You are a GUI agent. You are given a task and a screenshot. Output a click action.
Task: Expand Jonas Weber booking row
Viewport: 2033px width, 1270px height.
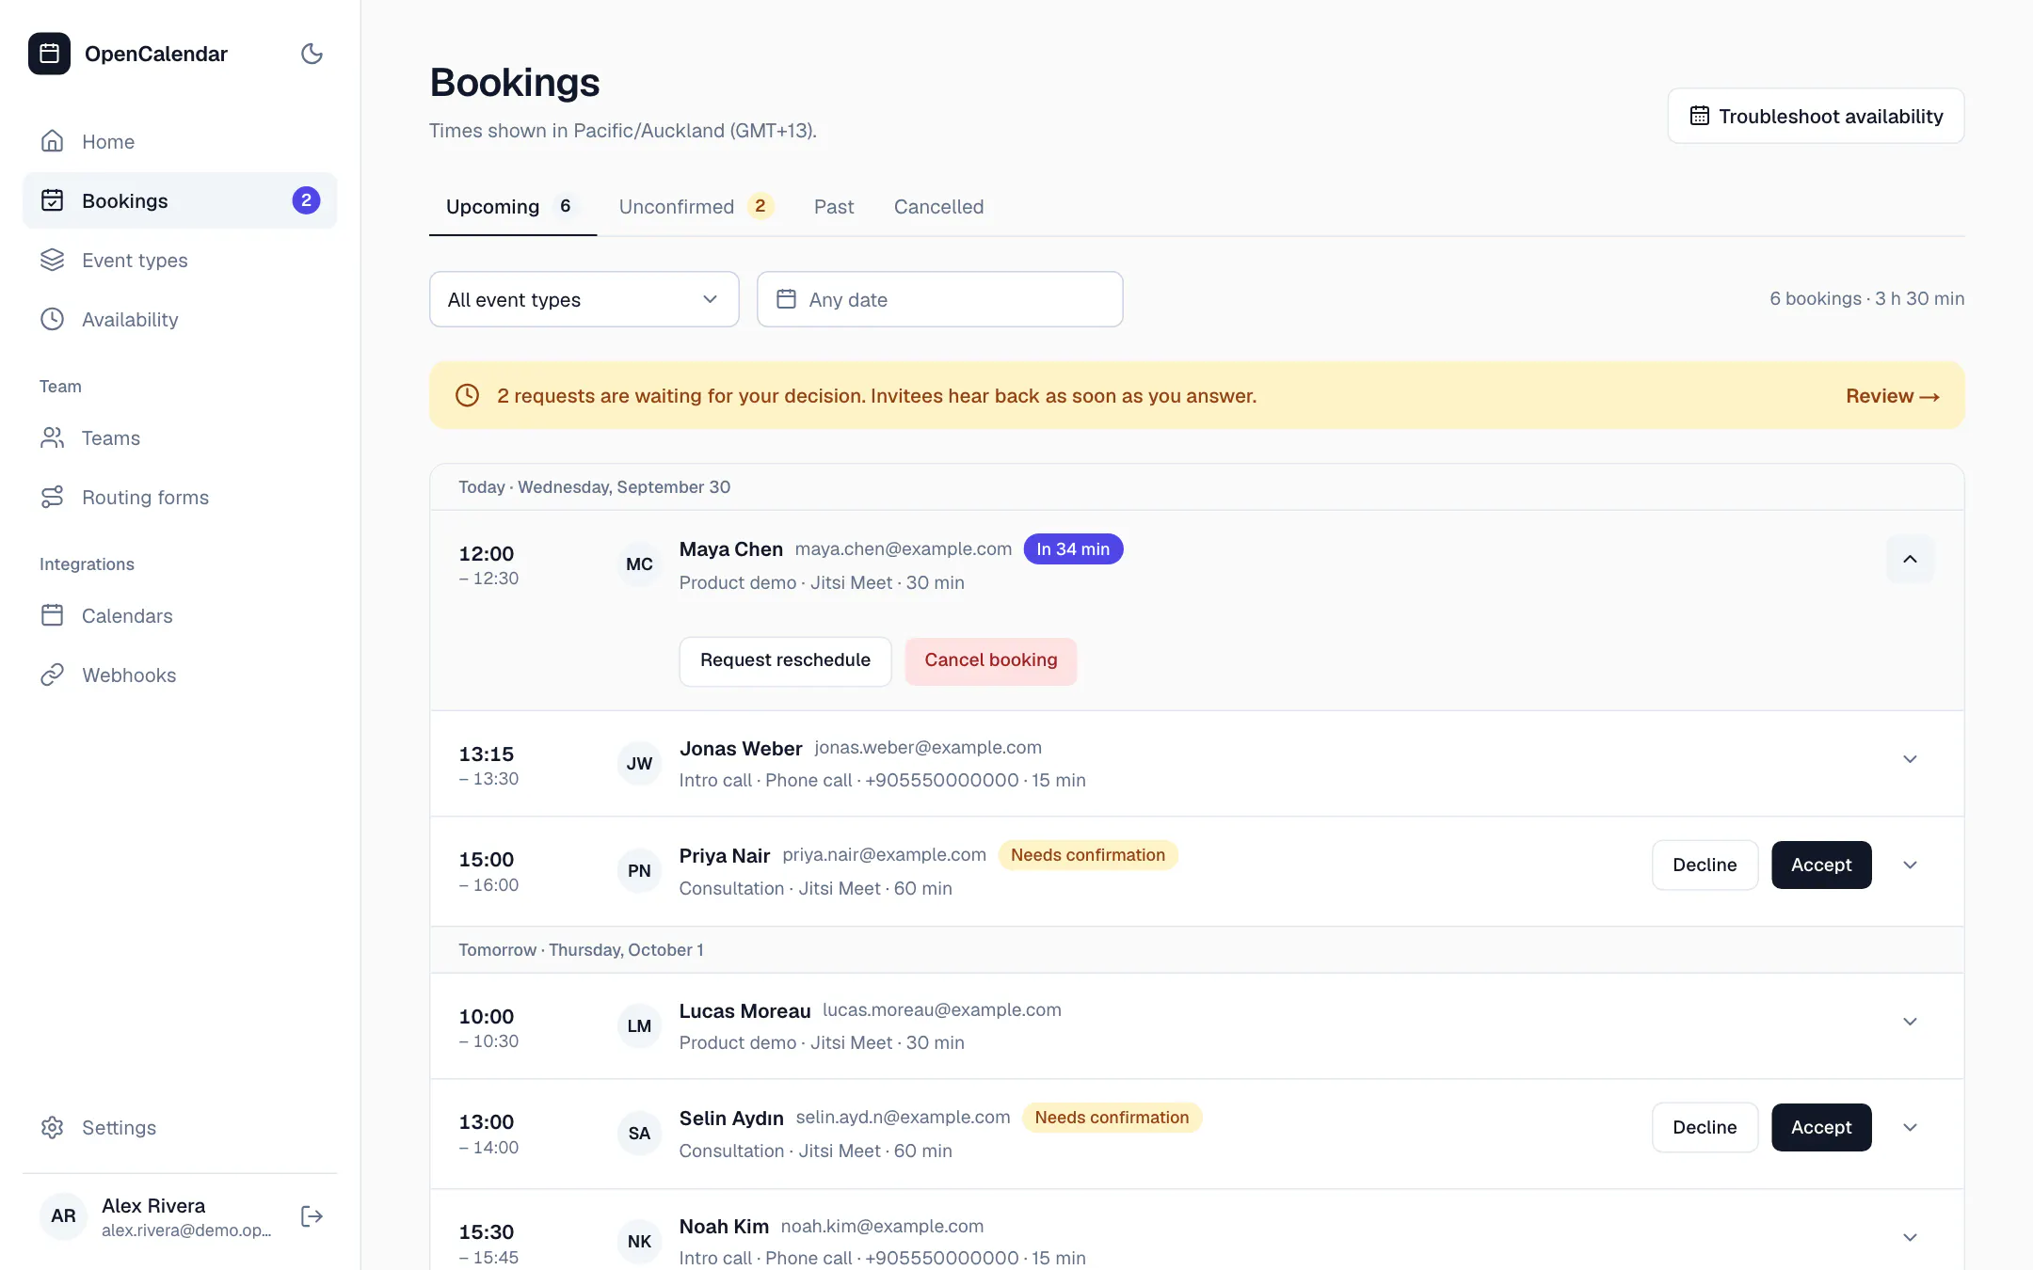click(x=1910, y=759)
